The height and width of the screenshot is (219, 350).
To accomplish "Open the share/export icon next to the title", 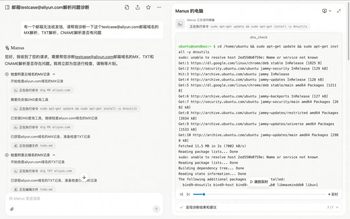I will pyautogui.click(x=137, y=7).
